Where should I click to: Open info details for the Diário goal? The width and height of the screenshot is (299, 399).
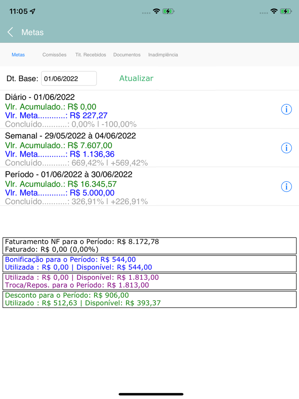tap(286, 109)
